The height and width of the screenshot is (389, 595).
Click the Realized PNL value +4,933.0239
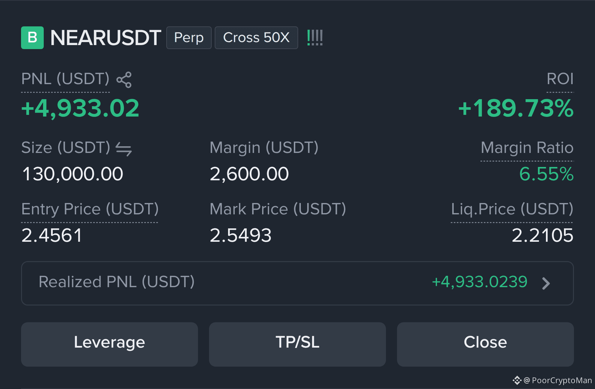click(x=479, y=282)
